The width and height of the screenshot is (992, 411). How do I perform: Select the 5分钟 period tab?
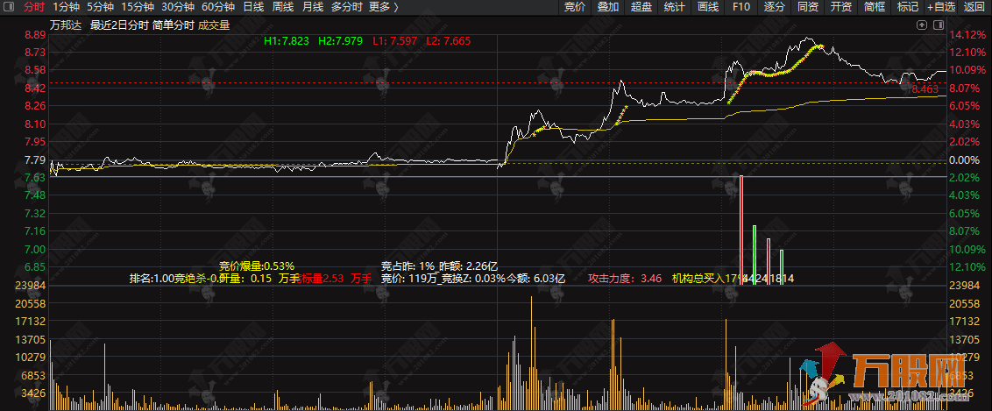(100, 7)
